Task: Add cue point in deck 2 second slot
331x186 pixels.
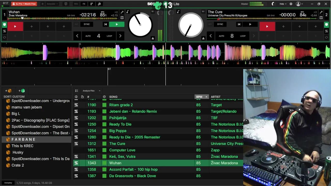Action: [x=283, y=26]
